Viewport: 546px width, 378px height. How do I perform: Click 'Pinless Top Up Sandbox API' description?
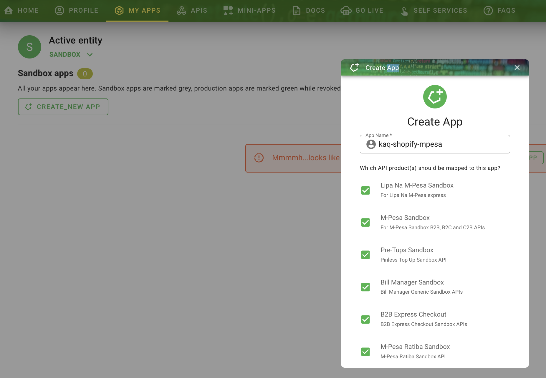tap(413, 260)
